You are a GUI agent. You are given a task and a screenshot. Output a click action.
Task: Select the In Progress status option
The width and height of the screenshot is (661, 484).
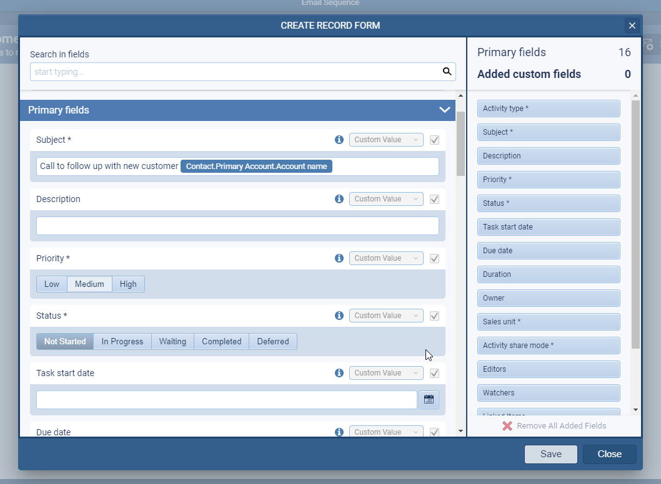(122, 341)
